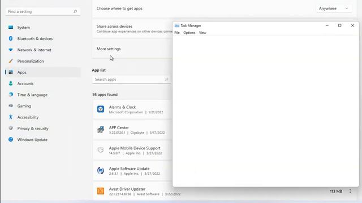Image resolution: width=362 pixels, height=203 pixels.
Task: Maximize the Task Manager window
Action: pos(339,25)
